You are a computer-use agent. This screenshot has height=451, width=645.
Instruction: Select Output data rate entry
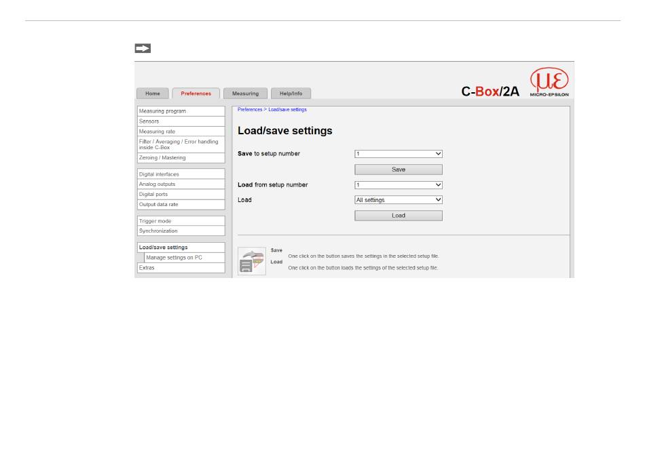coord(181,204)
